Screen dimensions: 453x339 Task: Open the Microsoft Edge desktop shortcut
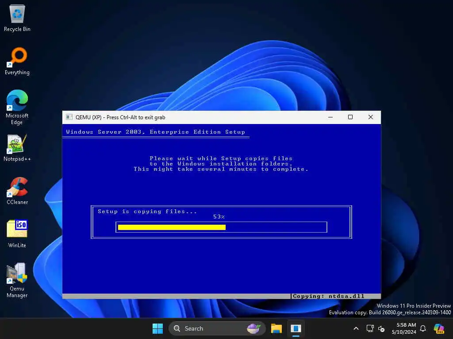coord(17,107)
